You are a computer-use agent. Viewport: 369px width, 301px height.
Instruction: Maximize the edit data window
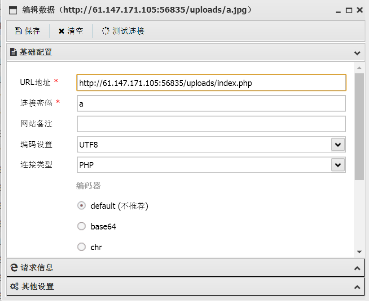pyautogui.click(x=349, y=10)
